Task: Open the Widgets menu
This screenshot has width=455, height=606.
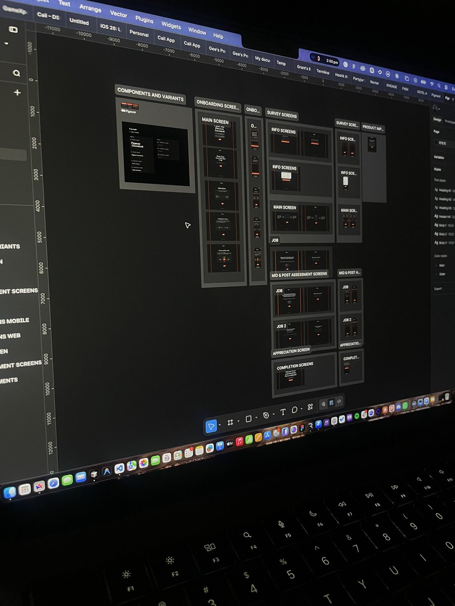Action: coord(171,26)
